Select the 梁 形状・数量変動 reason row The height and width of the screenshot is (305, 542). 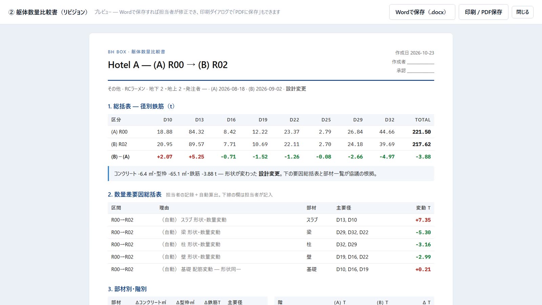point(271,232)
